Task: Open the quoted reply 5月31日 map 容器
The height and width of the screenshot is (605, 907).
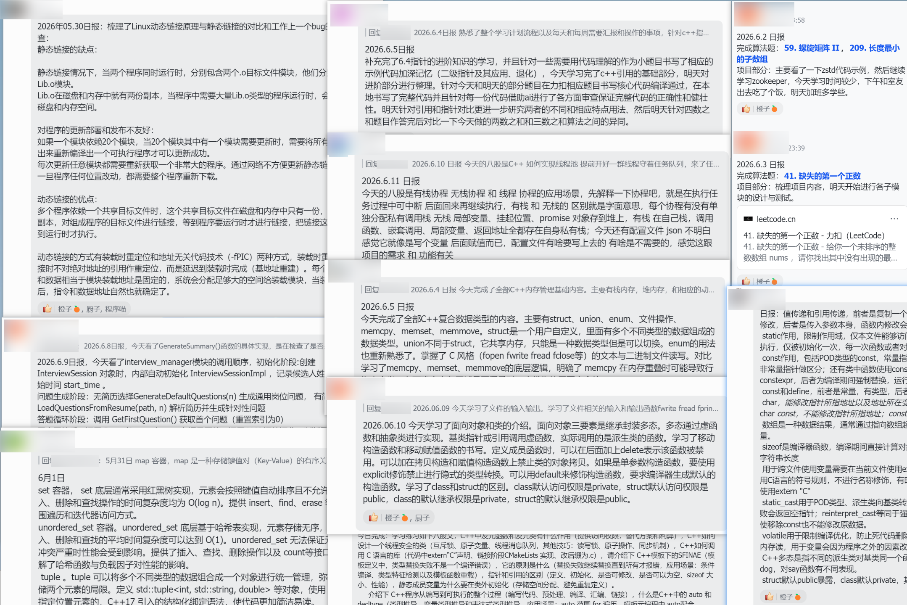Action: point(182,461)
